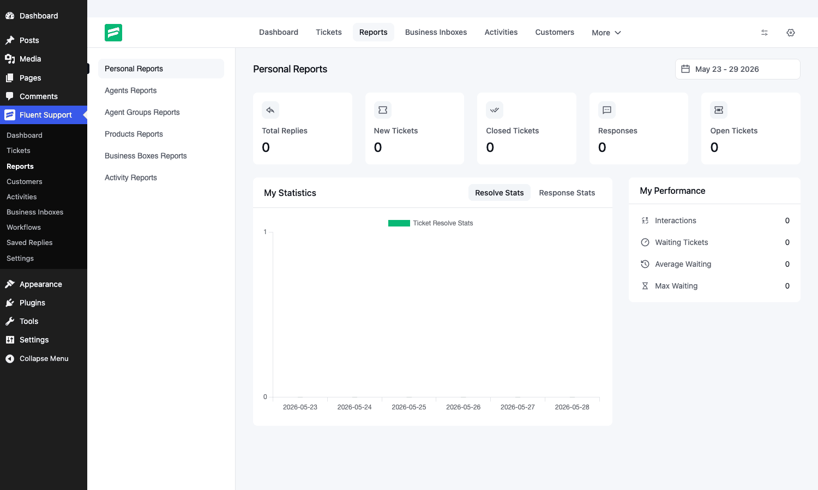Expand the More dropdown in top navigation
The width and height of the screenshot is (818, 490).
pos(606,33)
